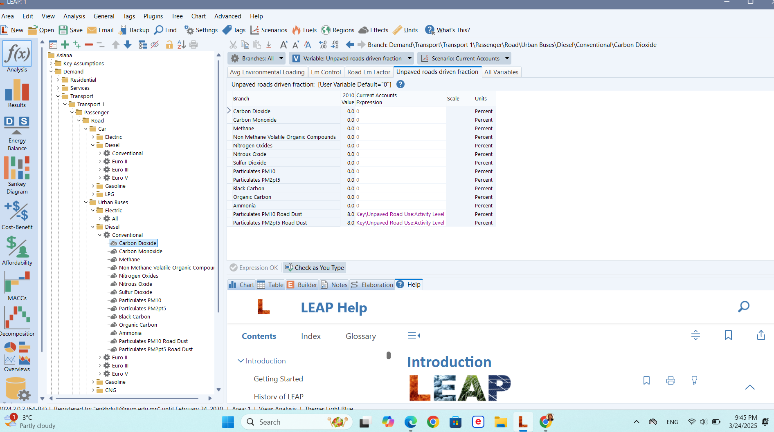The image size is (774, 432).
Task: Click the decrease decimal places icon
Action: click(x=335, y=45)
